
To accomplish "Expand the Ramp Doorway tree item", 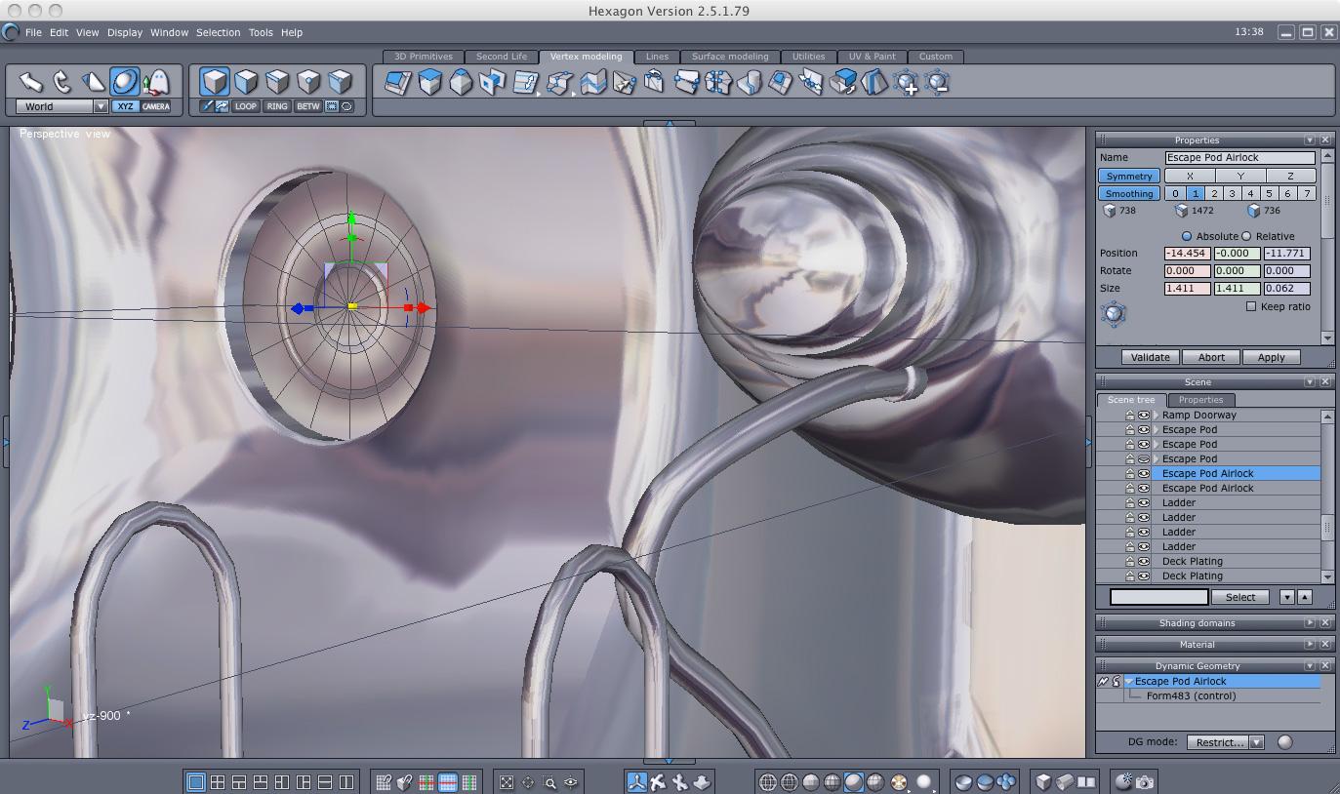I will click(x=1157, y=416).
